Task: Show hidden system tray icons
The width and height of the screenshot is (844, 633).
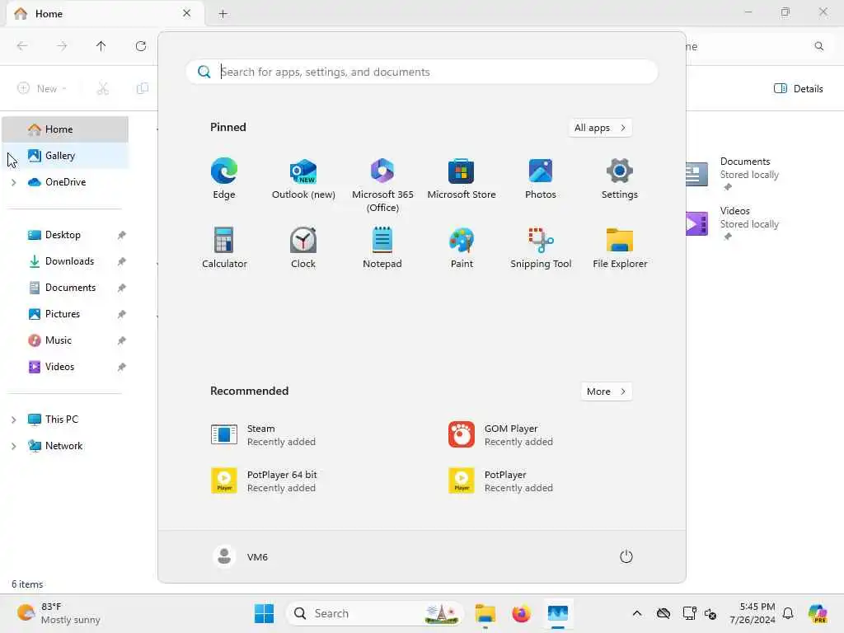Action: [637, 613]
